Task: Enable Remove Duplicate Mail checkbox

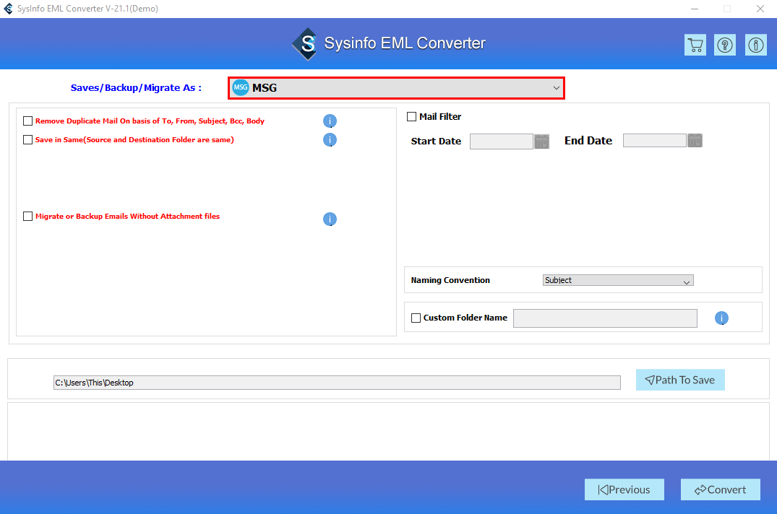Action: (x=27, y=120)
